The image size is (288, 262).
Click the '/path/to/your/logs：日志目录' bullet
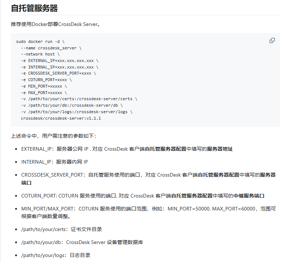pyautogui.click(x=56, y=256)
